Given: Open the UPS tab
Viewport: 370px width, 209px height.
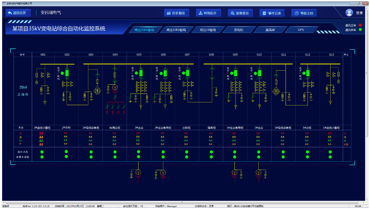Looking at the screenshot, I should coord(301,30).
